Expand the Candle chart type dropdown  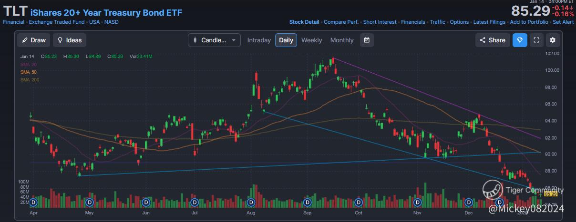(x=214, y=40)
